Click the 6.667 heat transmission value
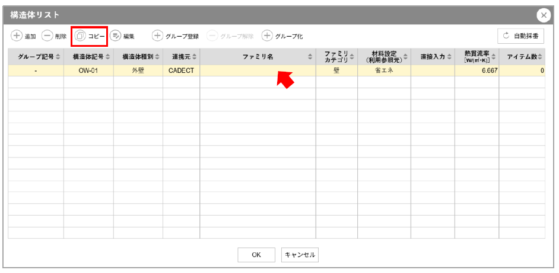559x273 pixels. click(477, 70)
